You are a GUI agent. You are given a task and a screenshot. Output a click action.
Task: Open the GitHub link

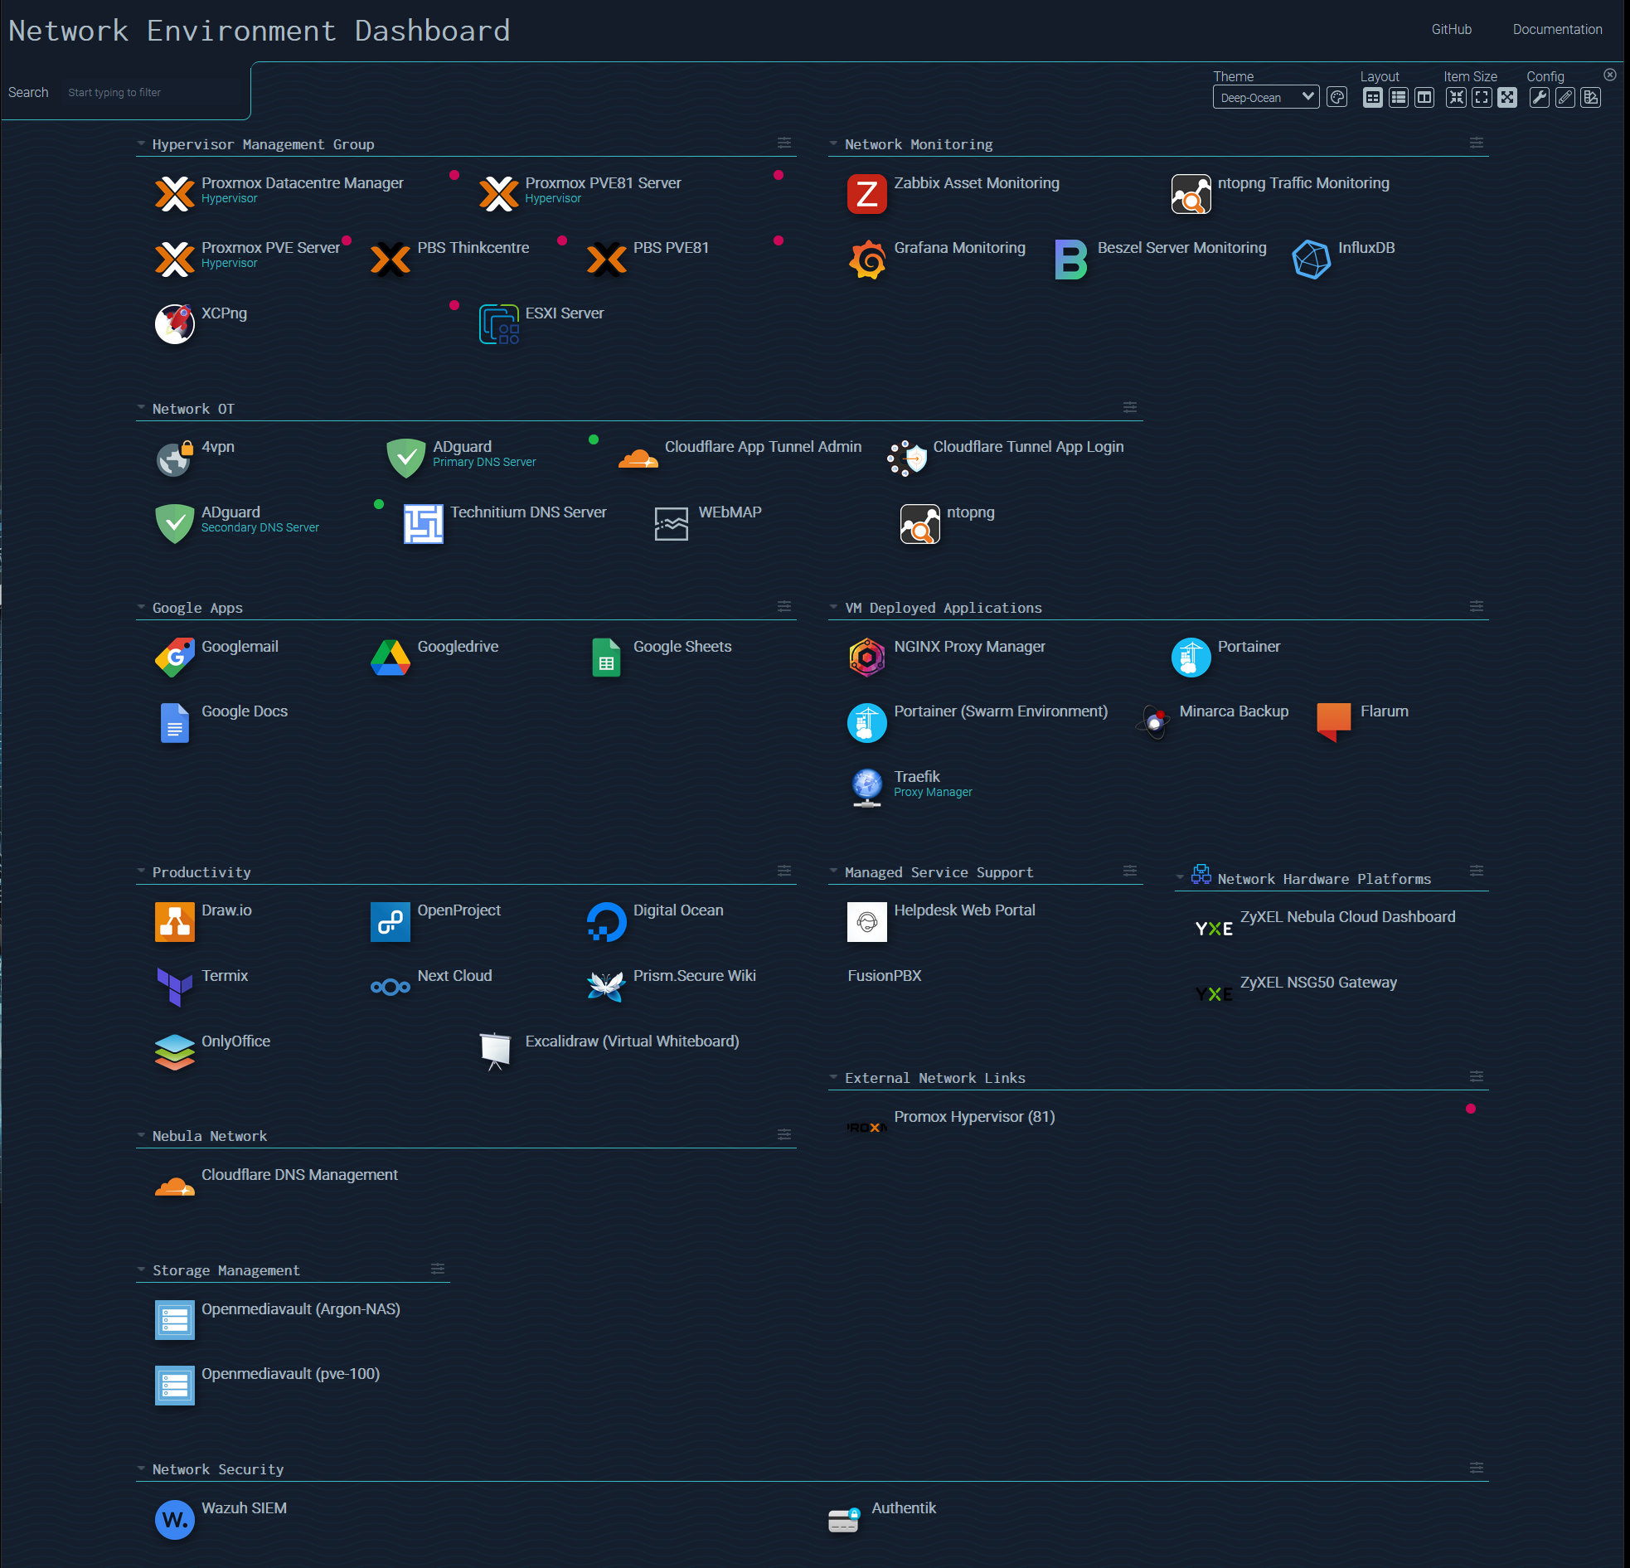(1450, 29)
